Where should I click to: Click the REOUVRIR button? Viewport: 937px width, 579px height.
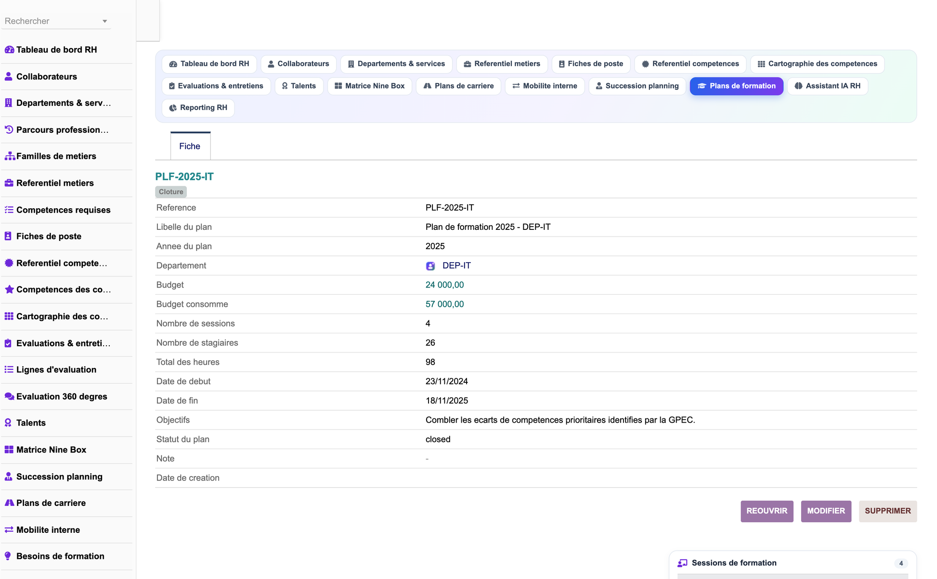click(767, 511)
